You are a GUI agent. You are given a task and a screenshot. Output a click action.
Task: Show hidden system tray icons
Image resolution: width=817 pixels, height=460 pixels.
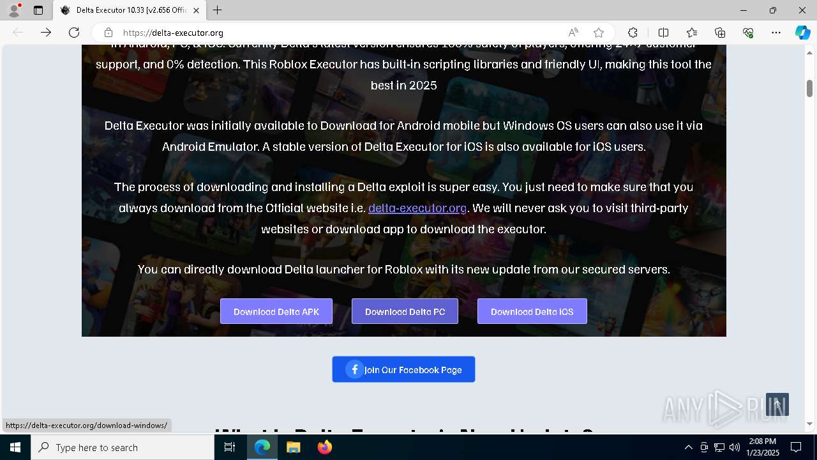point(688,447)
